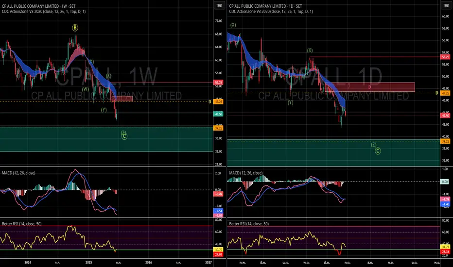Click the 2026 label on weekly time axis
This screenshot has height=267, width=453.
point(148,262)
